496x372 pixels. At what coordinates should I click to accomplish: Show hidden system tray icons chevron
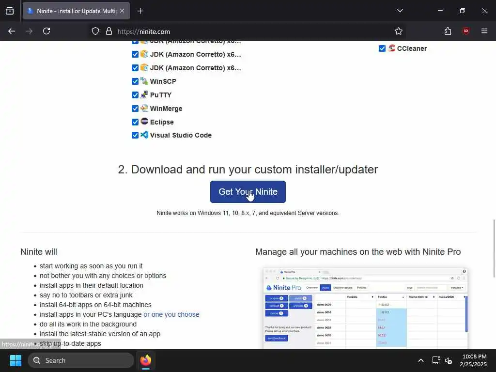click(x=421, y=360)
